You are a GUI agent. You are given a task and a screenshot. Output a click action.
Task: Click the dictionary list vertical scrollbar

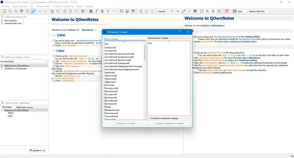click(145, 53)
